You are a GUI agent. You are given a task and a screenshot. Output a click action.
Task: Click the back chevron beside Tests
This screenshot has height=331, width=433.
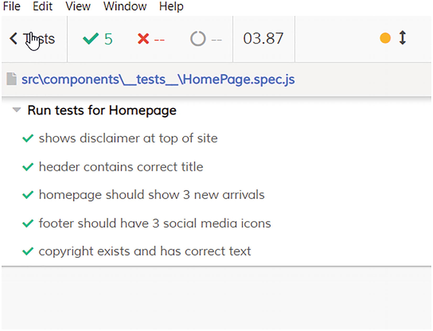pyautogui.click(x=13, y=39)
